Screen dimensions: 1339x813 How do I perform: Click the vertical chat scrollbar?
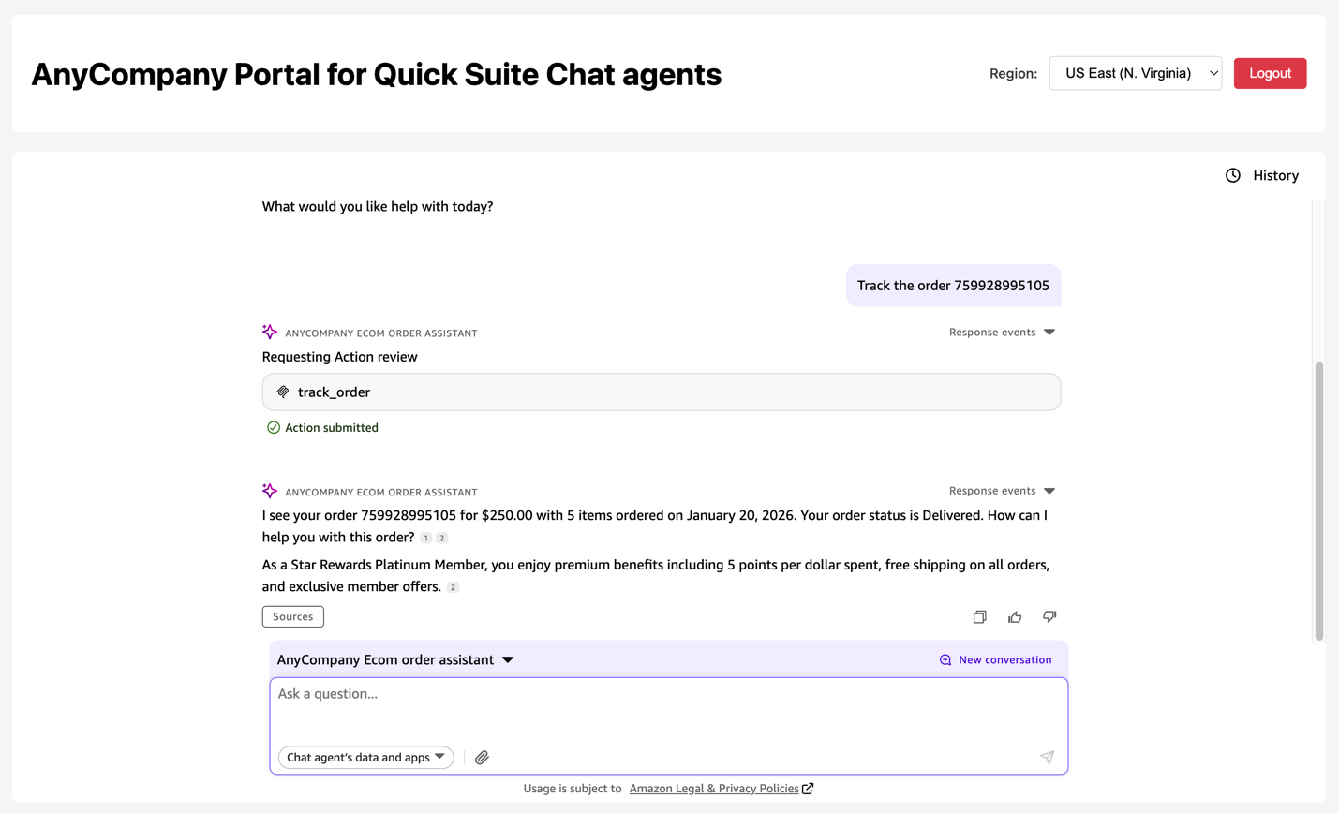(1318, 500)
